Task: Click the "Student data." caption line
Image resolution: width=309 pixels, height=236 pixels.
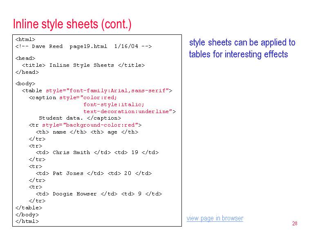Action: (x=80, y=118)
